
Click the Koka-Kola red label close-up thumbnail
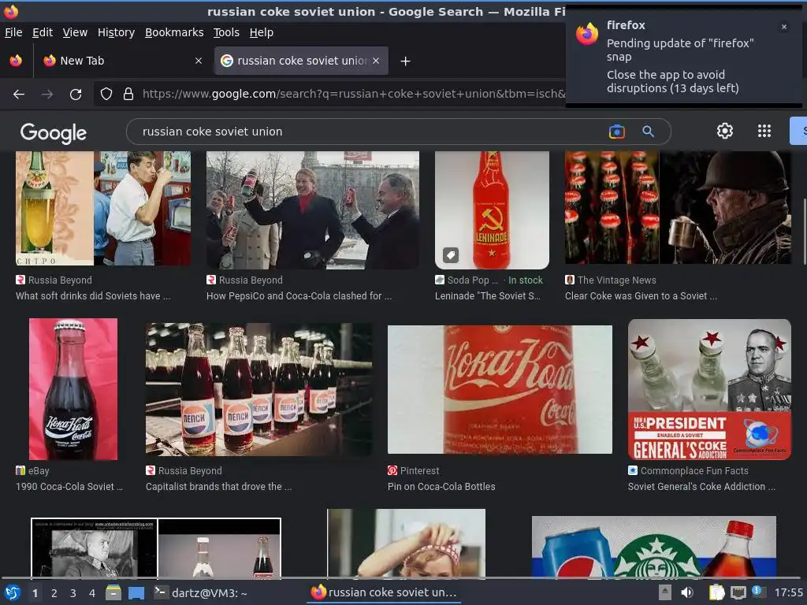pos(500,389)
